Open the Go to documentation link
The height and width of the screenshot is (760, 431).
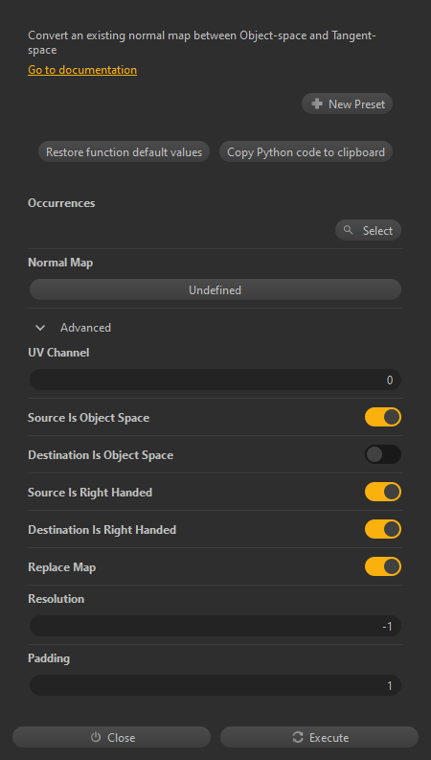point(82,70)
